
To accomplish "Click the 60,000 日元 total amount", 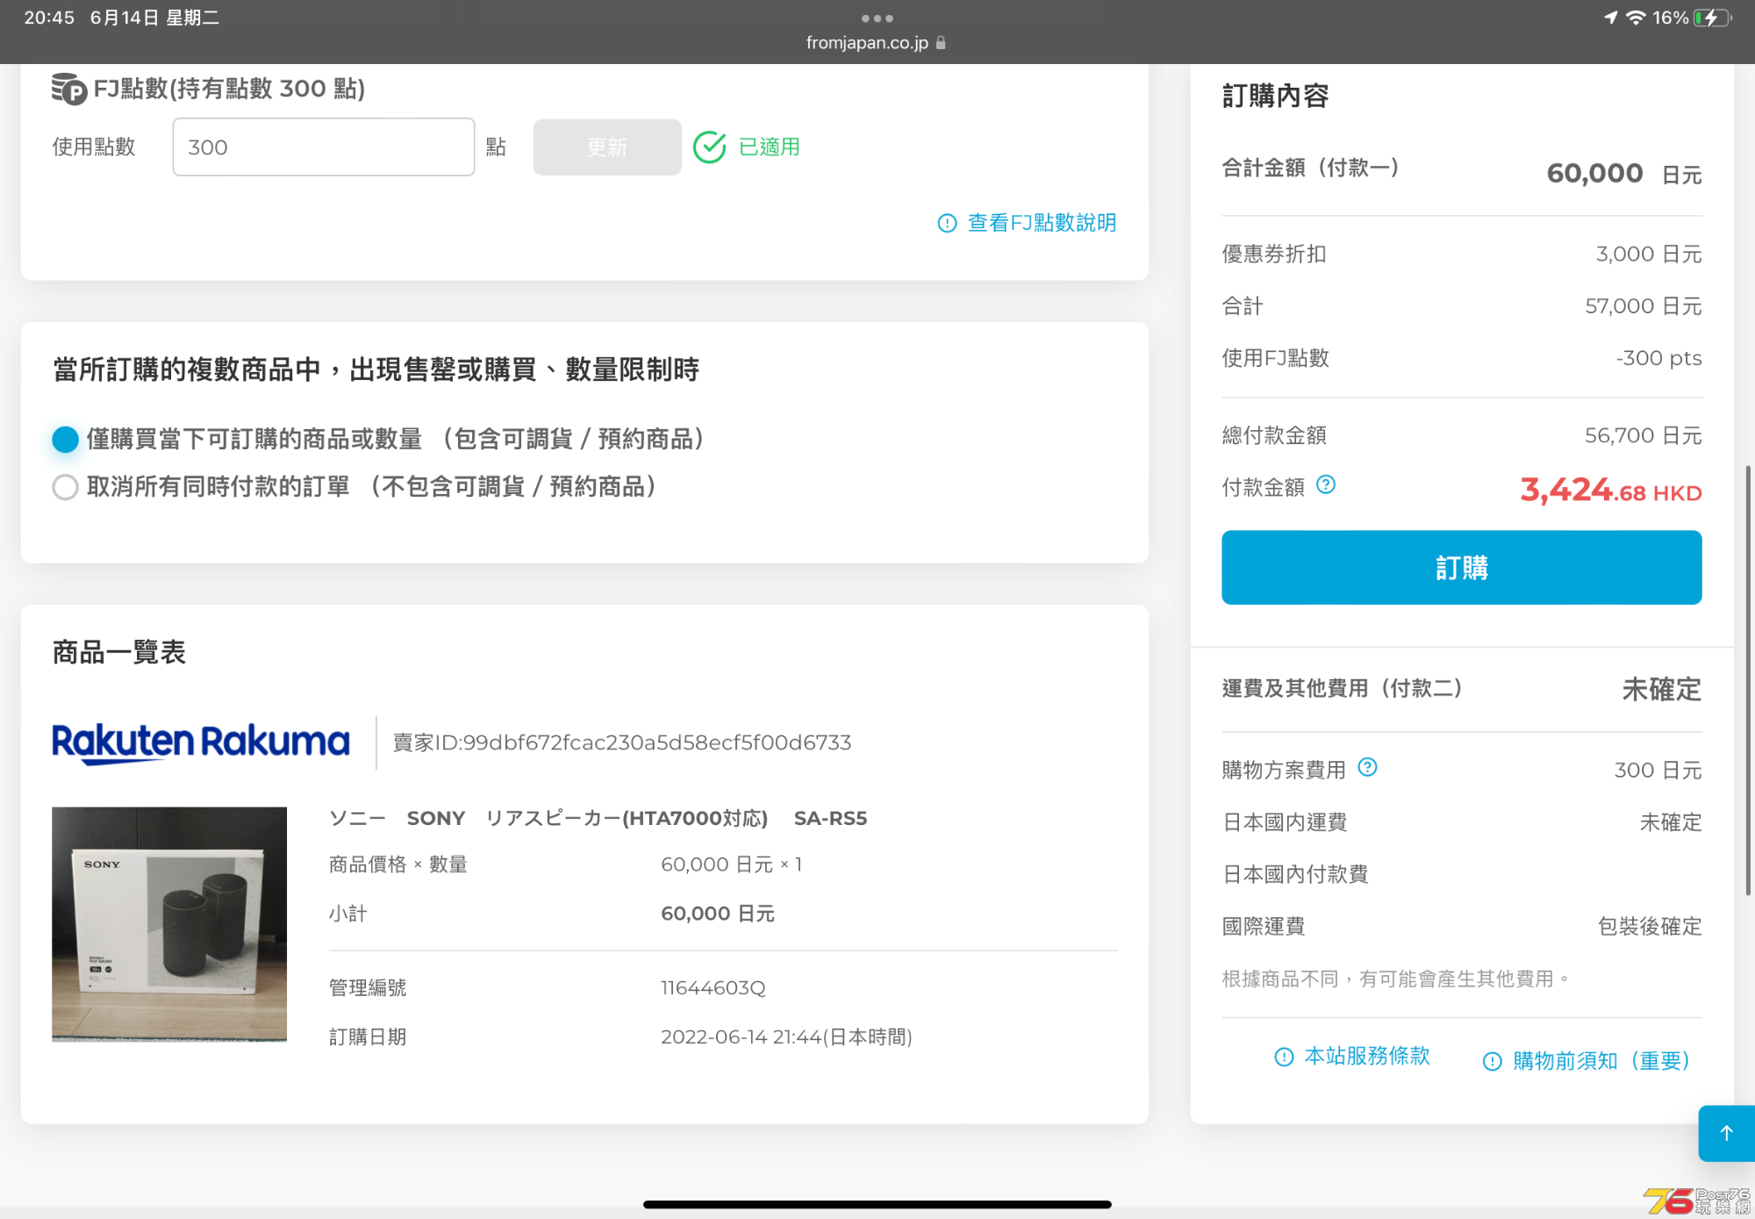I will [1624, 174].
